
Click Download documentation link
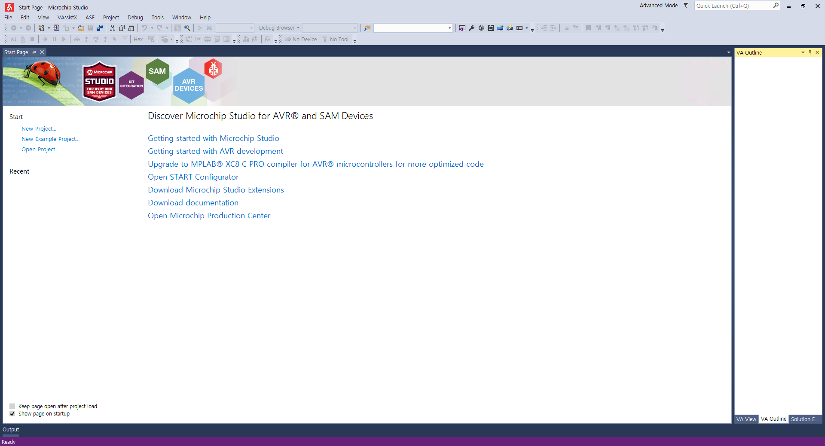point(193,203)
